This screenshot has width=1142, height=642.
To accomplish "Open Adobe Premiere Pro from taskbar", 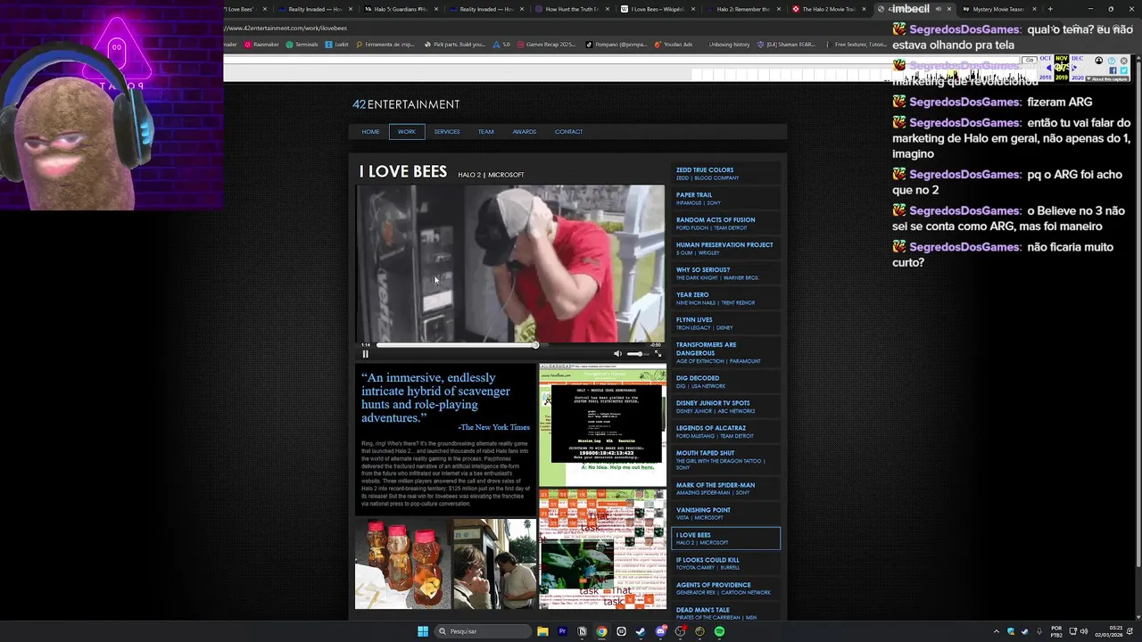I will [562, 631].
